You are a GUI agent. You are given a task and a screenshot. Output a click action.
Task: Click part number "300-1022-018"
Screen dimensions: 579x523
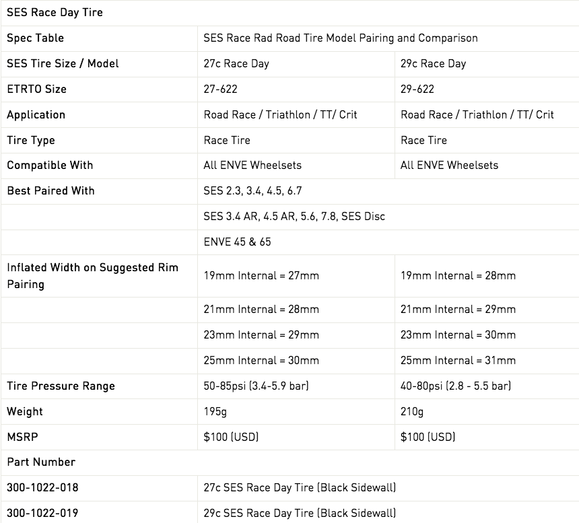[x=42, y=487]
